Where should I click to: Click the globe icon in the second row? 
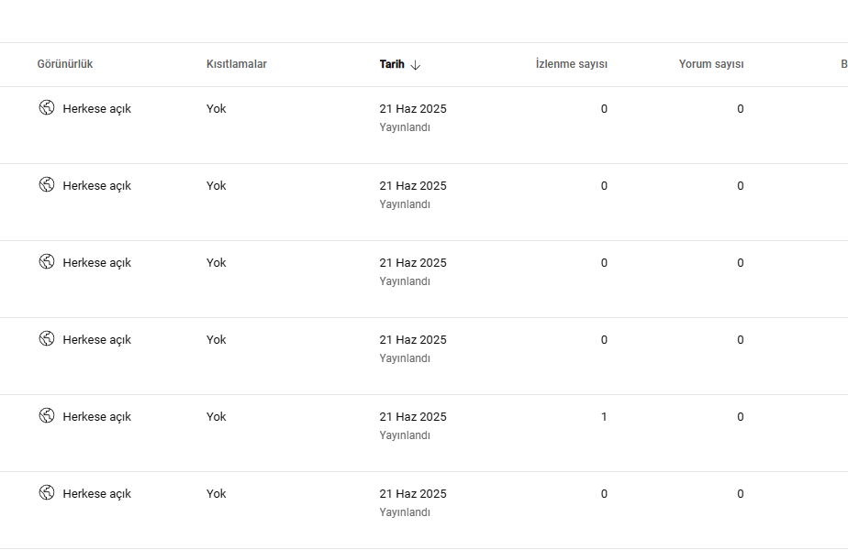click(x=47, y=185)
